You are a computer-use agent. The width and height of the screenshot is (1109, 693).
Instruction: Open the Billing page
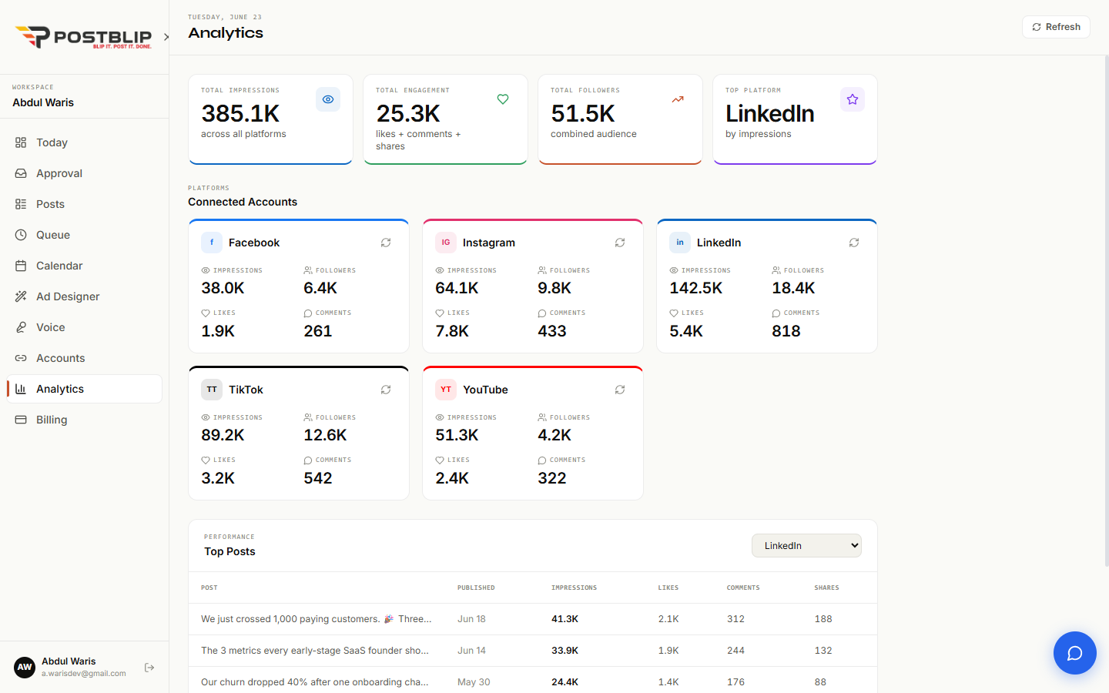tap(85, 420)
